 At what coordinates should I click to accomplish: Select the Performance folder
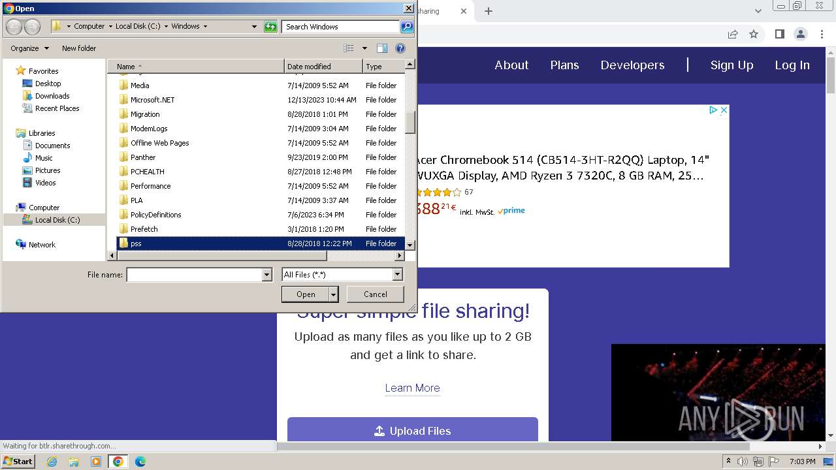260,186
